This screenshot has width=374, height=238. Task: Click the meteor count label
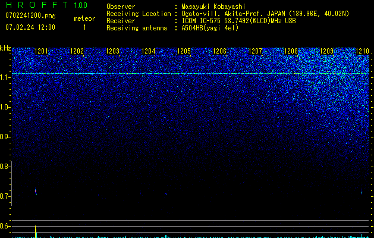click(x=84, y=18)
